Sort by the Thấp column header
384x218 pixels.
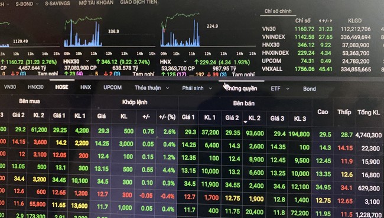[344, 112]
